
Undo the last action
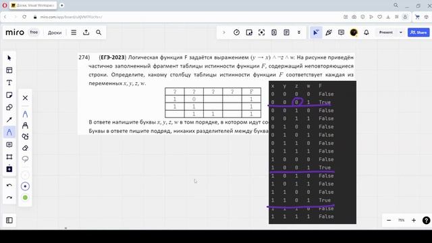pyautogui.click(x=9, y=185)
